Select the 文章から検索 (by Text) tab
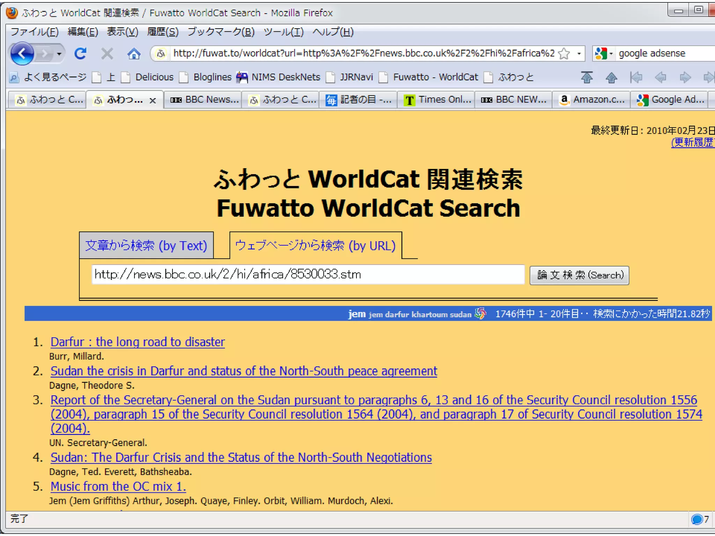715x536 pixels. click(x=146, y=246)
